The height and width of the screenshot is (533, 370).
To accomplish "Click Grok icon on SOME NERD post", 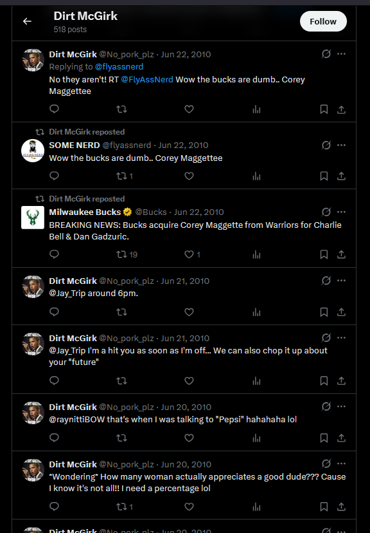I will point(326,145).
